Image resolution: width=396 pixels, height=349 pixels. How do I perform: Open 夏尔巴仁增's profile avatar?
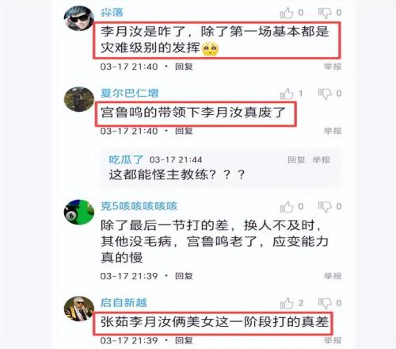click(79, 99)
